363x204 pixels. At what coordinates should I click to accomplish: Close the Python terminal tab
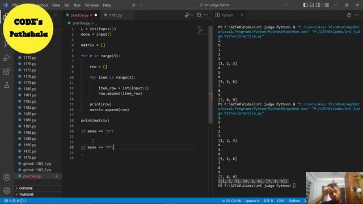(242, 15)
